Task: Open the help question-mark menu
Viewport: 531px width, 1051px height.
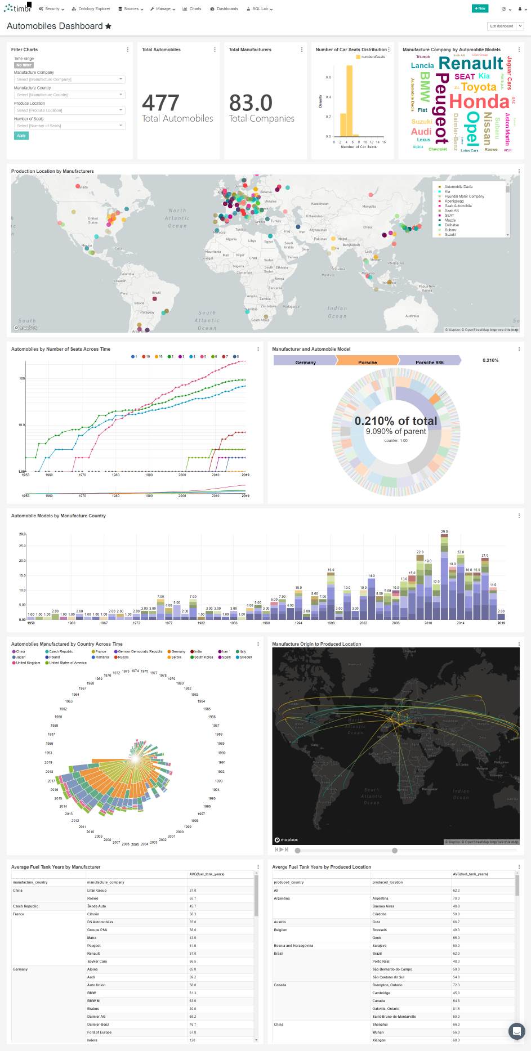Action: pyautogui.click(x=506, y=9)
